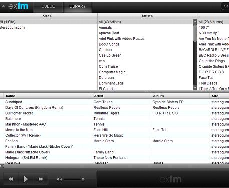Select Foul Deeds album
Image resolution: width=229 pixels, height=188 pixels.
point(213,83)
